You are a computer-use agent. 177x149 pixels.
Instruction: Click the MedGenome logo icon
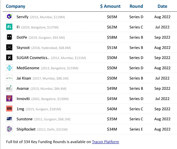[x=9, y=68]
